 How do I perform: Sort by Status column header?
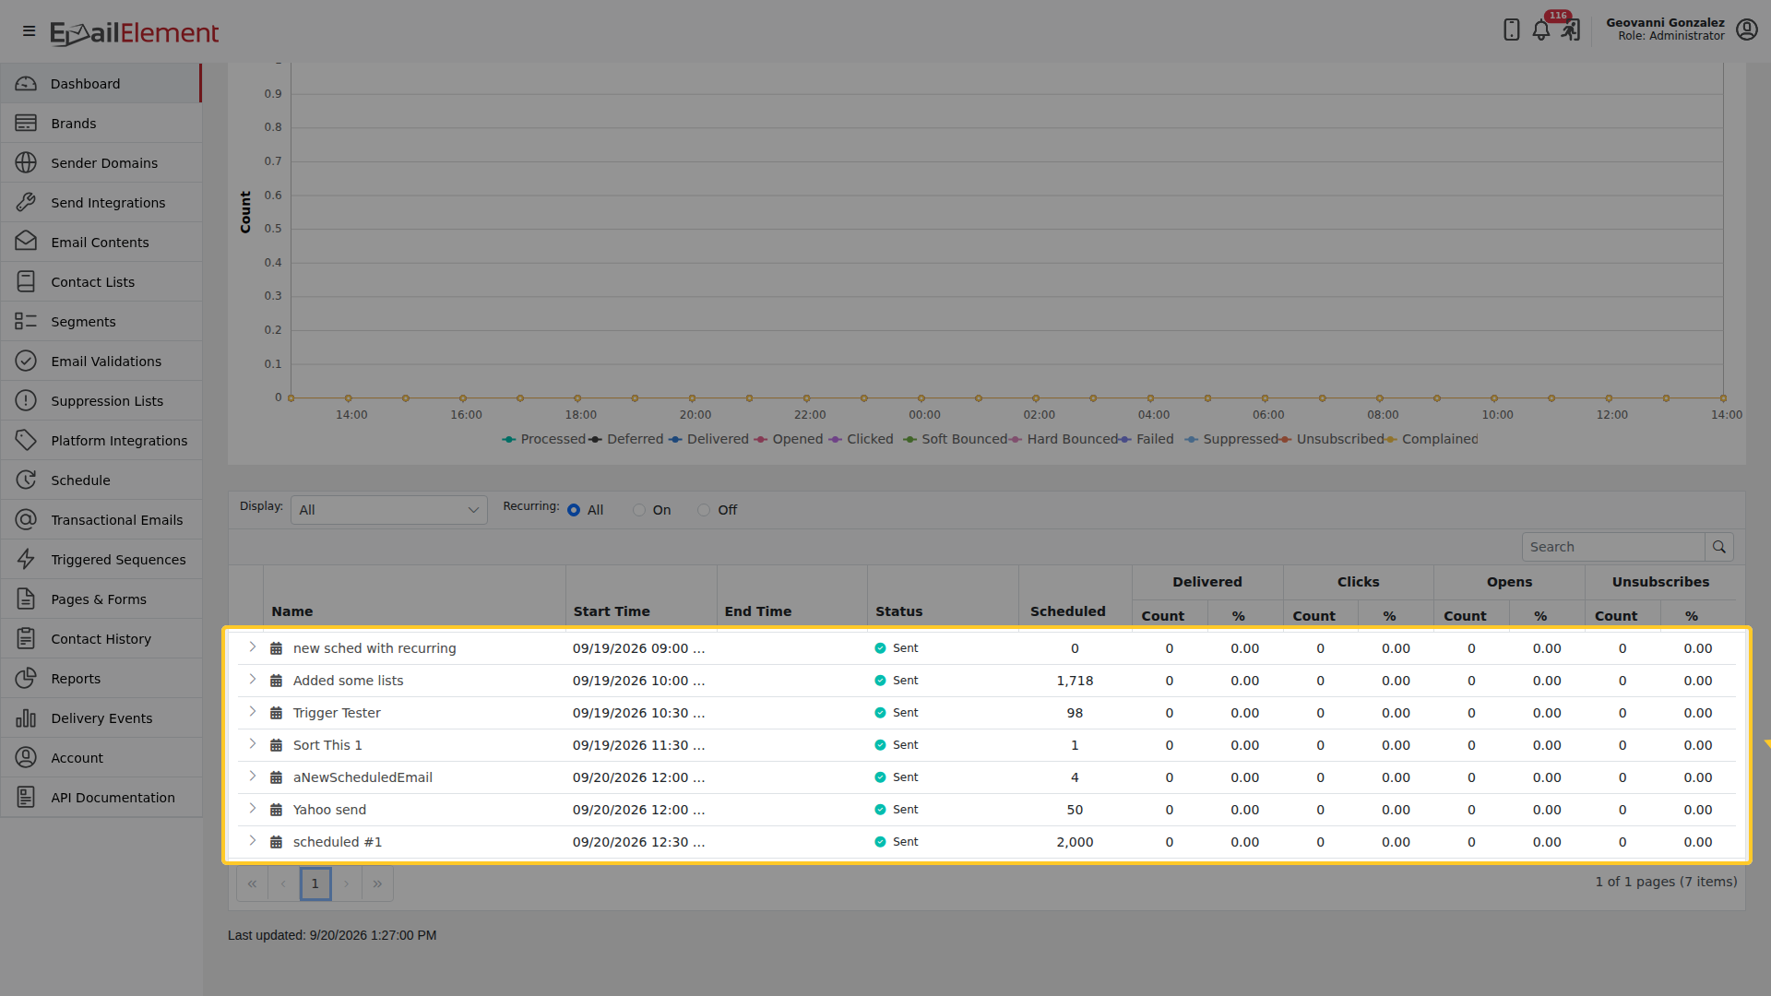point(899,611)
